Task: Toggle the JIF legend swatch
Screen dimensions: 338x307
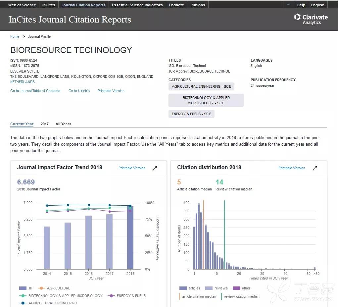Action: point(23,288)
